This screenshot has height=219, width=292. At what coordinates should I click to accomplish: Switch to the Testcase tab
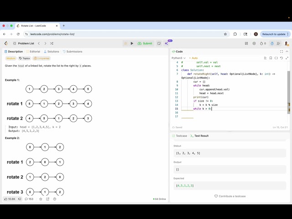(180, 136)
